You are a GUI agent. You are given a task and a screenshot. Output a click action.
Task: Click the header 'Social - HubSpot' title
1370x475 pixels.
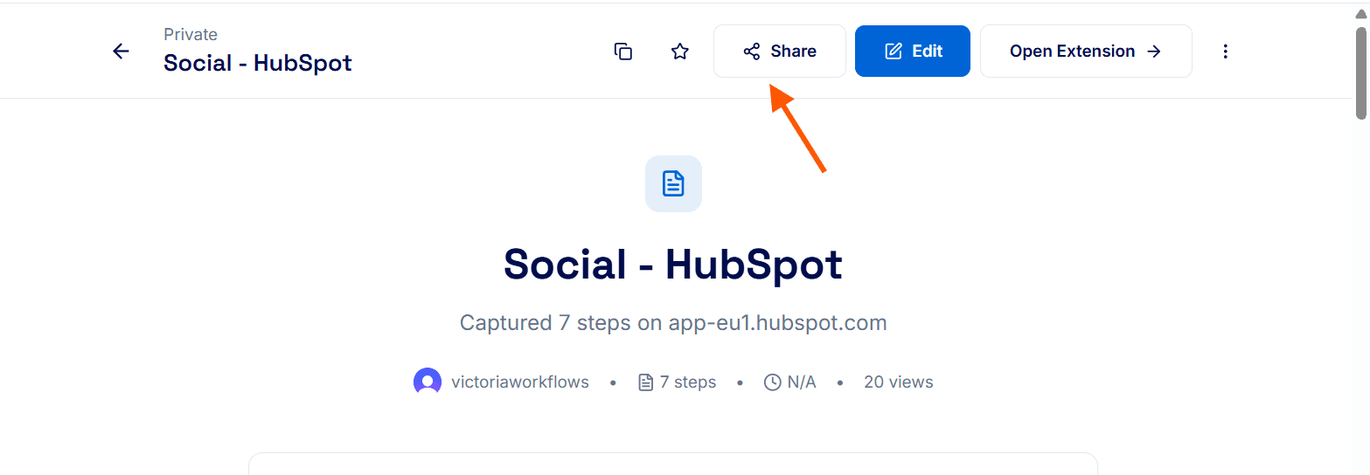pos(258,64)
